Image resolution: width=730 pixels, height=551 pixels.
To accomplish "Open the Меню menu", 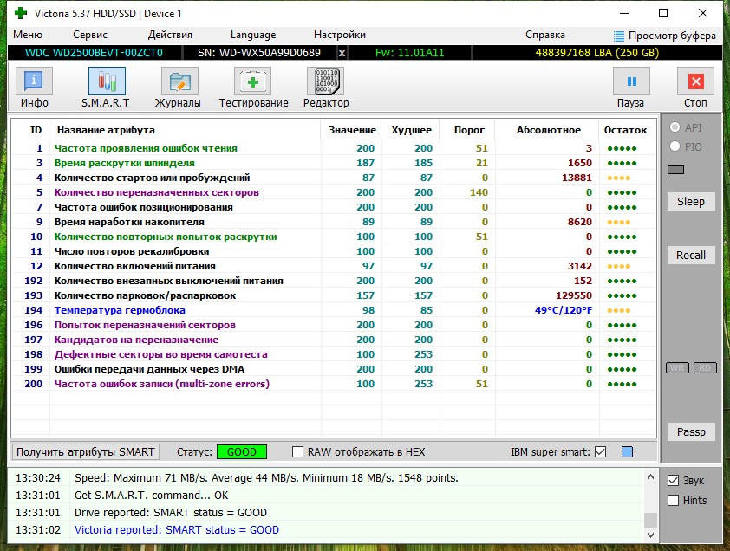I will click(28, 35).
